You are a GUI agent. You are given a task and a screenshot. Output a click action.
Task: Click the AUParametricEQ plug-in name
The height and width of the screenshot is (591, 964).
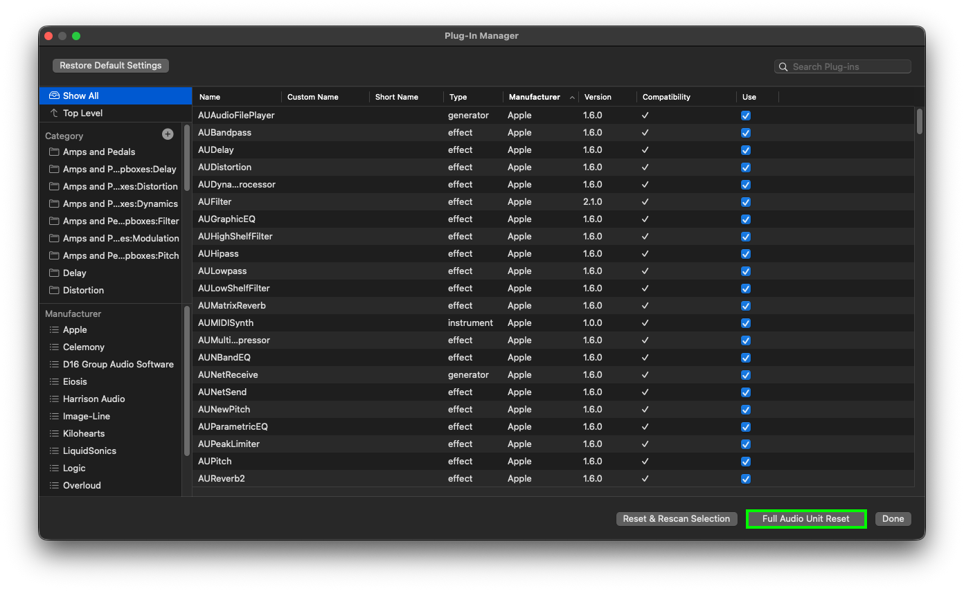tap(233, 426)
